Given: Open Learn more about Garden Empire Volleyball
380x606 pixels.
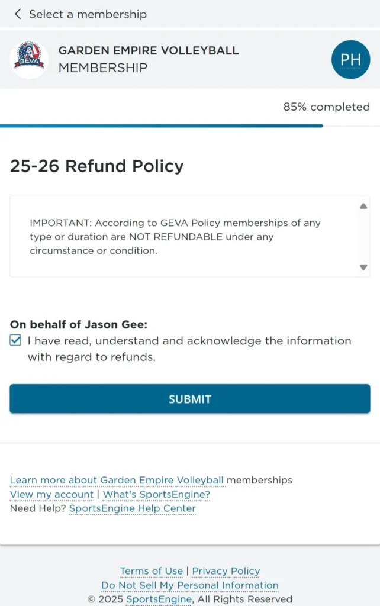Looking at the screenshot, I should (x=117, y=480).
